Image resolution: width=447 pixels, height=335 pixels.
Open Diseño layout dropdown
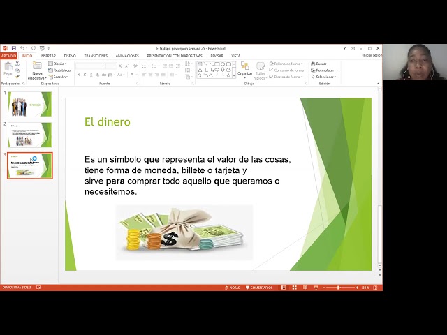pyautogui.click(x=57, y=64)
